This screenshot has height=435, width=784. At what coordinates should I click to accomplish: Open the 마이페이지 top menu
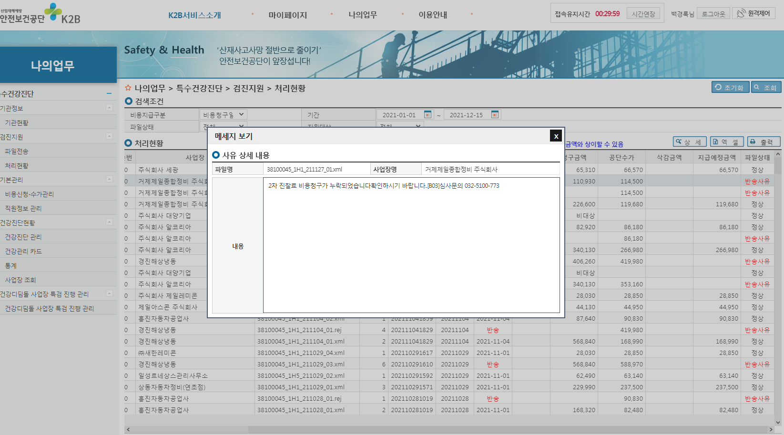coord(287,15)
